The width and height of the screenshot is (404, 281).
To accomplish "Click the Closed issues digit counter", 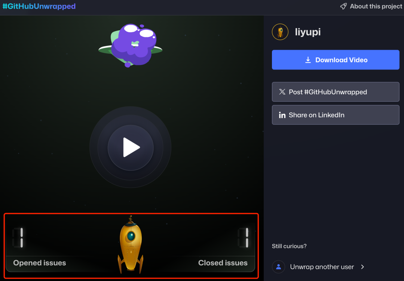I will 243,238.
